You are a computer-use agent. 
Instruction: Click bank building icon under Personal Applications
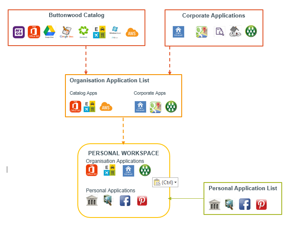tap(92, 200)
